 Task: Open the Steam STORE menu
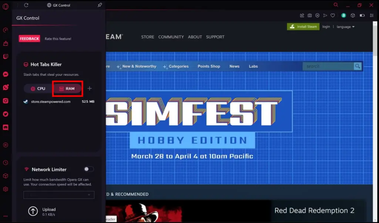coord(147,37)
